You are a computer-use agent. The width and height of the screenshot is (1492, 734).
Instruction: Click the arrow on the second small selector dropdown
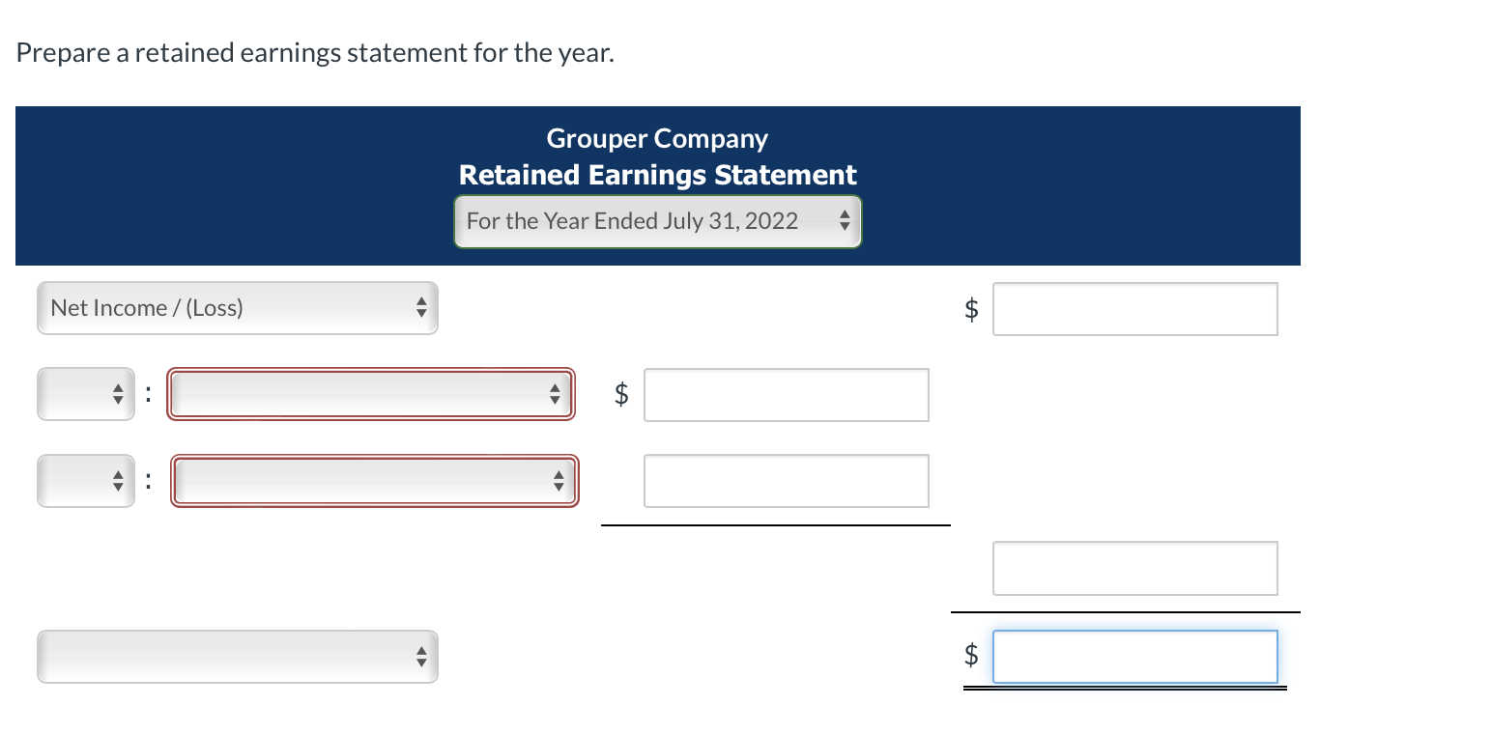coord(116,480)
